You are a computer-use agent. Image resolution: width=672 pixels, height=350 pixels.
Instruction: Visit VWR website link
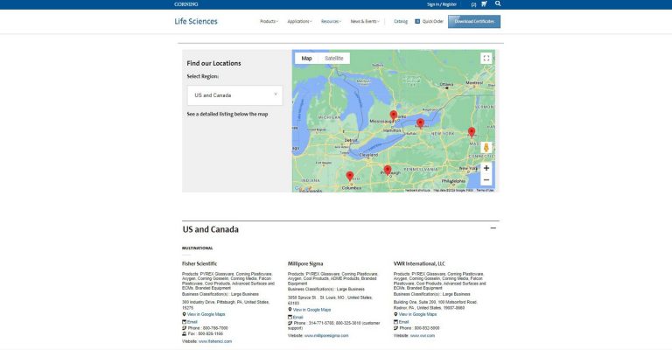pyautogui.click(x=422, y=336)
